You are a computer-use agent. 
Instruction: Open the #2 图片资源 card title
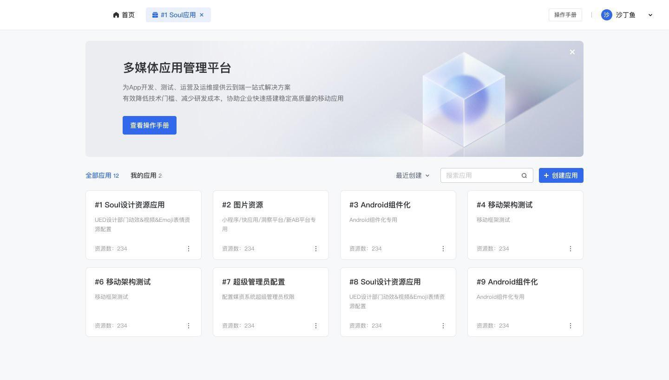click(x=243, y=205)
